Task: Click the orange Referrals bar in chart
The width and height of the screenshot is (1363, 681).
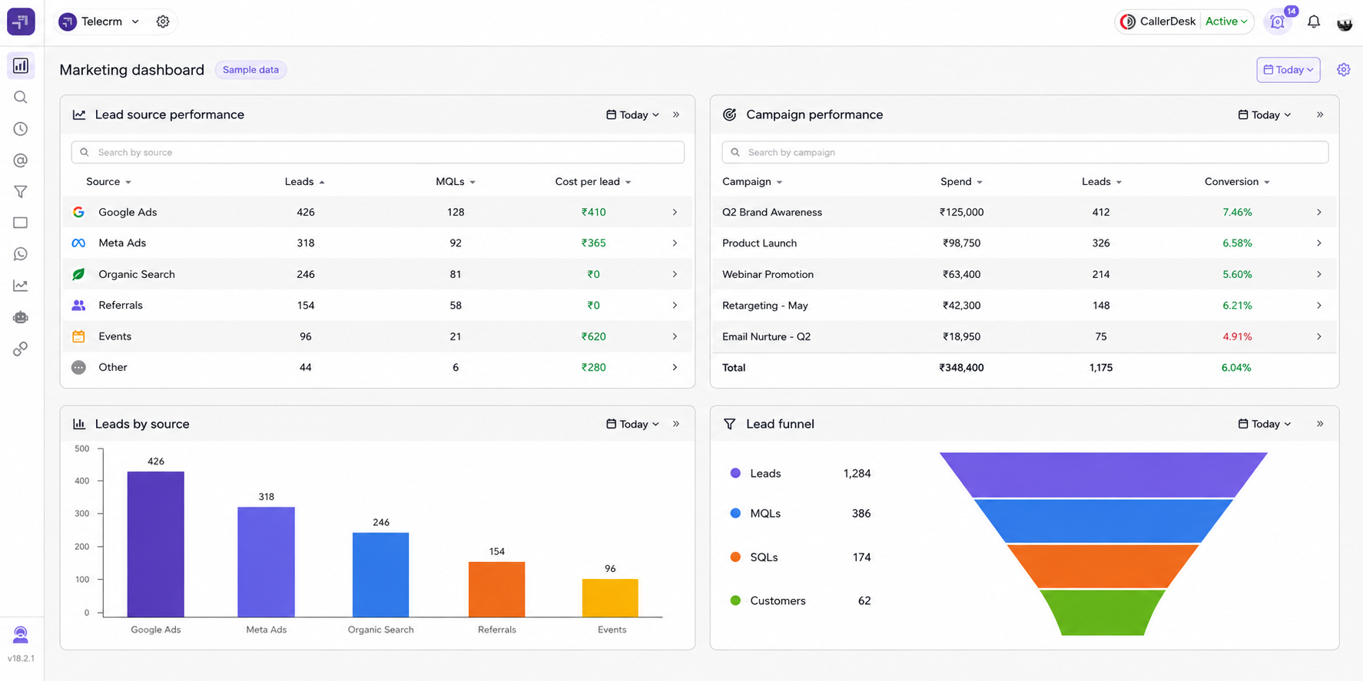Action: (496, 589)
